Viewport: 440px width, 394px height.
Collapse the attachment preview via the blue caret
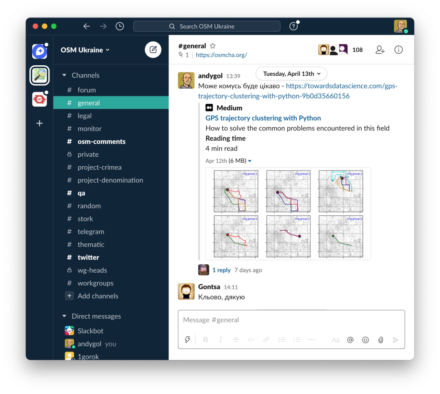(250, 161)
